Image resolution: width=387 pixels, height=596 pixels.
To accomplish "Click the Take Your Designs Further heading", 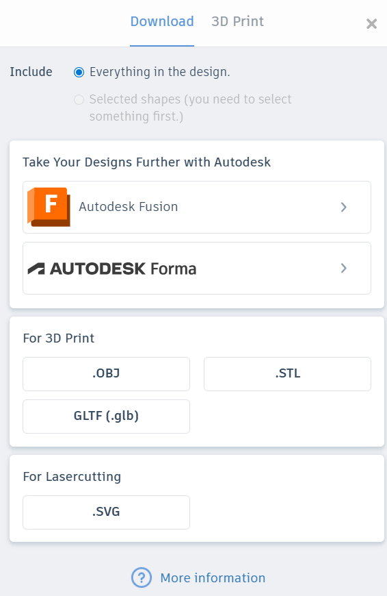I will point(146,162).
